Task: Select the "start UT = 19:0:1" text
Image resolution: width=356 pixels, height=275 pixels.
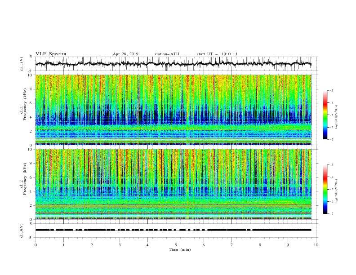Action: click(x=217, y=54)
